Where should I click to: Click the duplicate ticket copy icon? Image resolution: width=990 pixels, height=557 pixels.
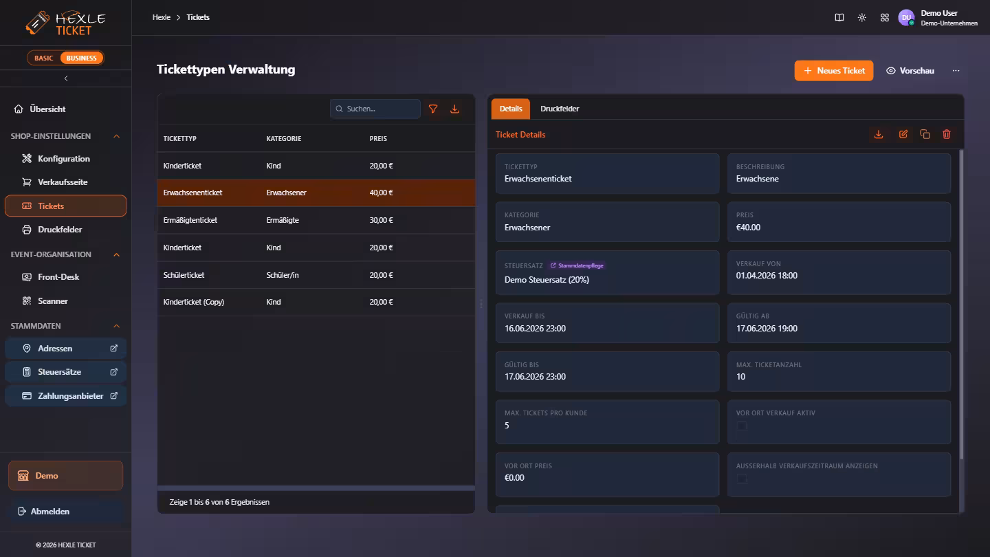pyautogui.click(x=925, y=134)
